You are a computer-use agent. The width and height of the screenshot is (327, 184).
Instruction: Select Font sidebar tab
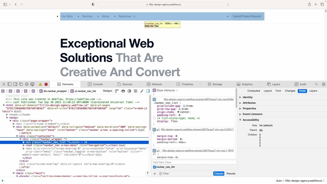tap(278, 91)
